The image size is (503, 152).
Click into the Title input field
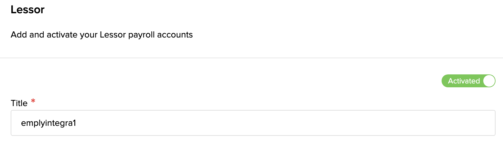point(253,123)
